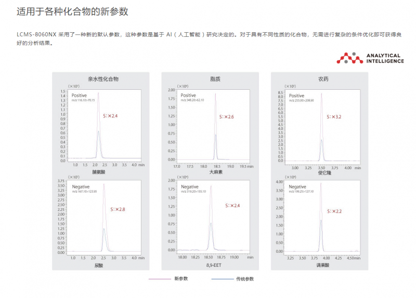Click the S:×2.6 sensitivity label
Image resolution: width=416 pixels, height=298 pixels.
(x=226, y=117)
